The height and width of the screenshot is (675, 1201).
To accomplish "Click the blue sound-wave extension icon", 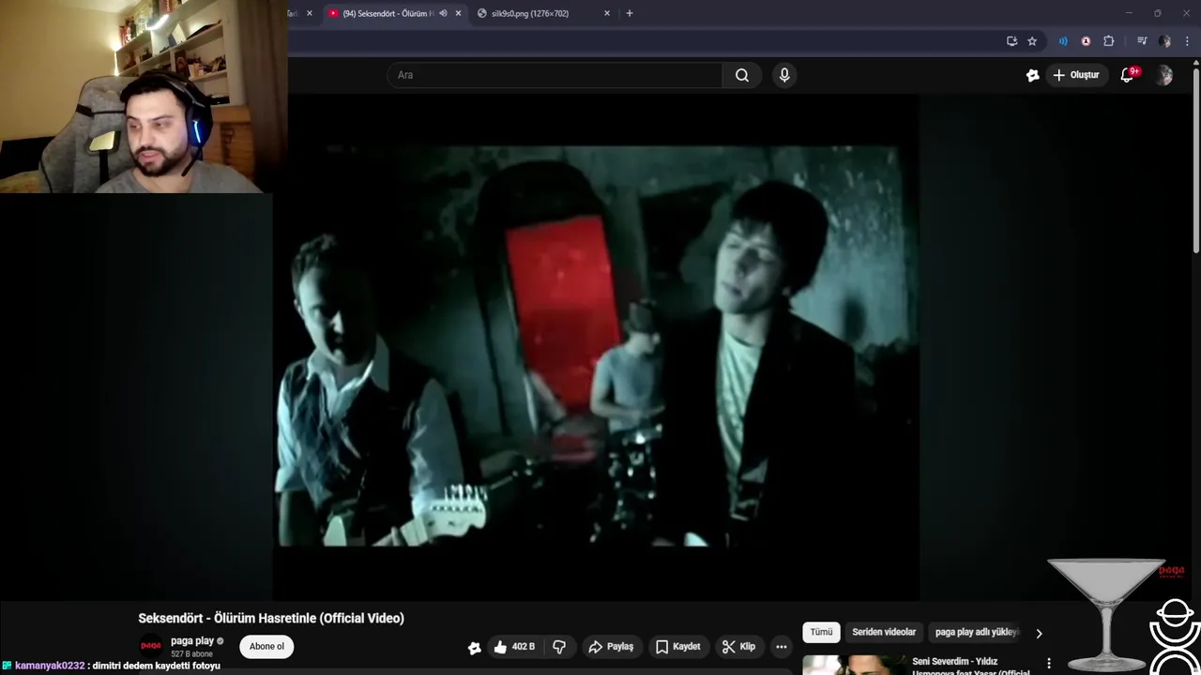I will 1063,41.
